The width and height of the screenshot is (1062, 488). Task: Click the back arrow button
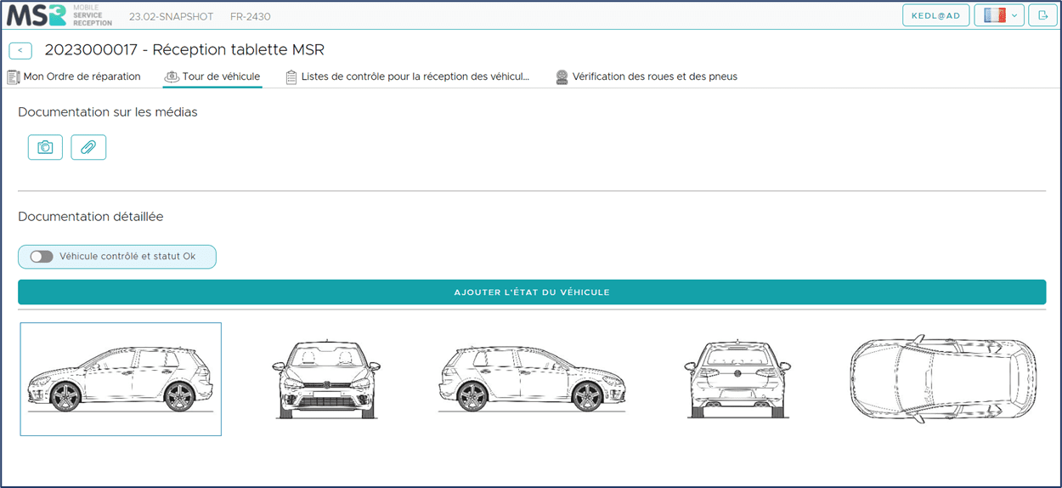(x=20, y=51)
